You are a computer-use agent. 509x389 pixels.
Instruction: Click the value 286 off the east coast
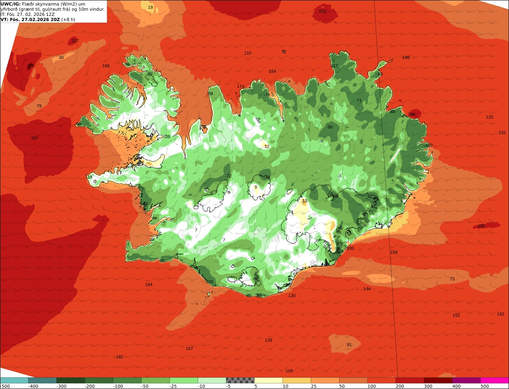click(412, 115)
